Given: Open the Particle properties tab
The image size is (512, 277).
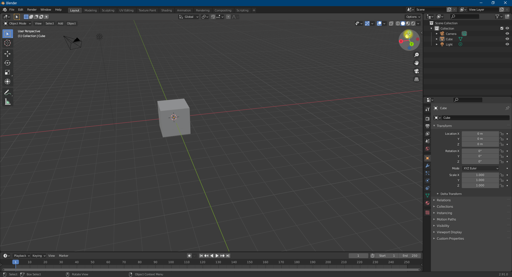Looking at the screenshot, I should click(427, 173).
